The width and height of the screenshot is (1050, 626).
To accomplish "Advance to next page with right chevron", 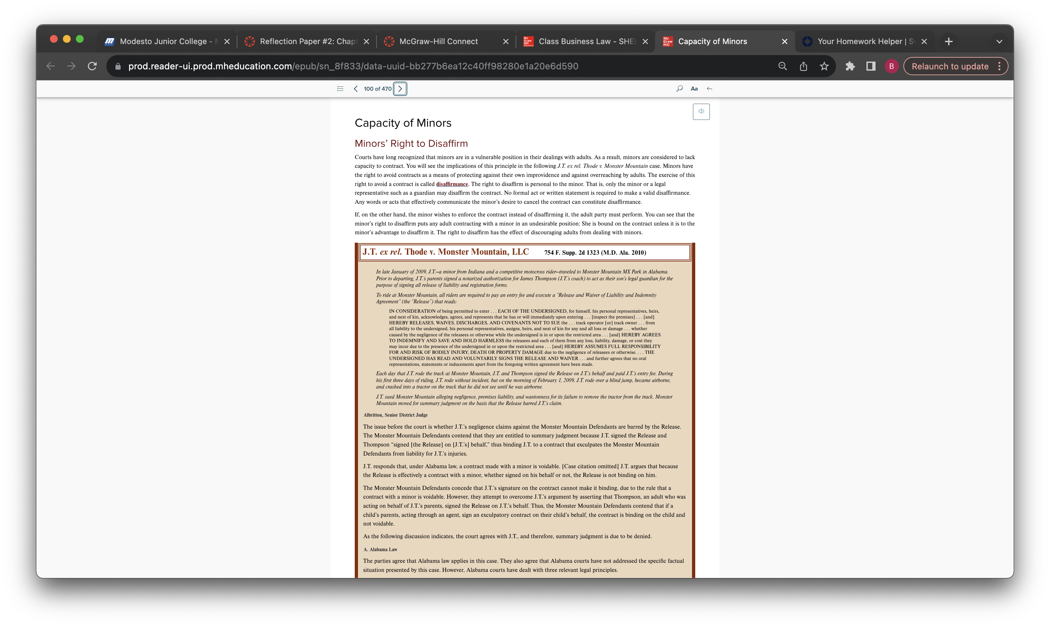I will 400,88.
